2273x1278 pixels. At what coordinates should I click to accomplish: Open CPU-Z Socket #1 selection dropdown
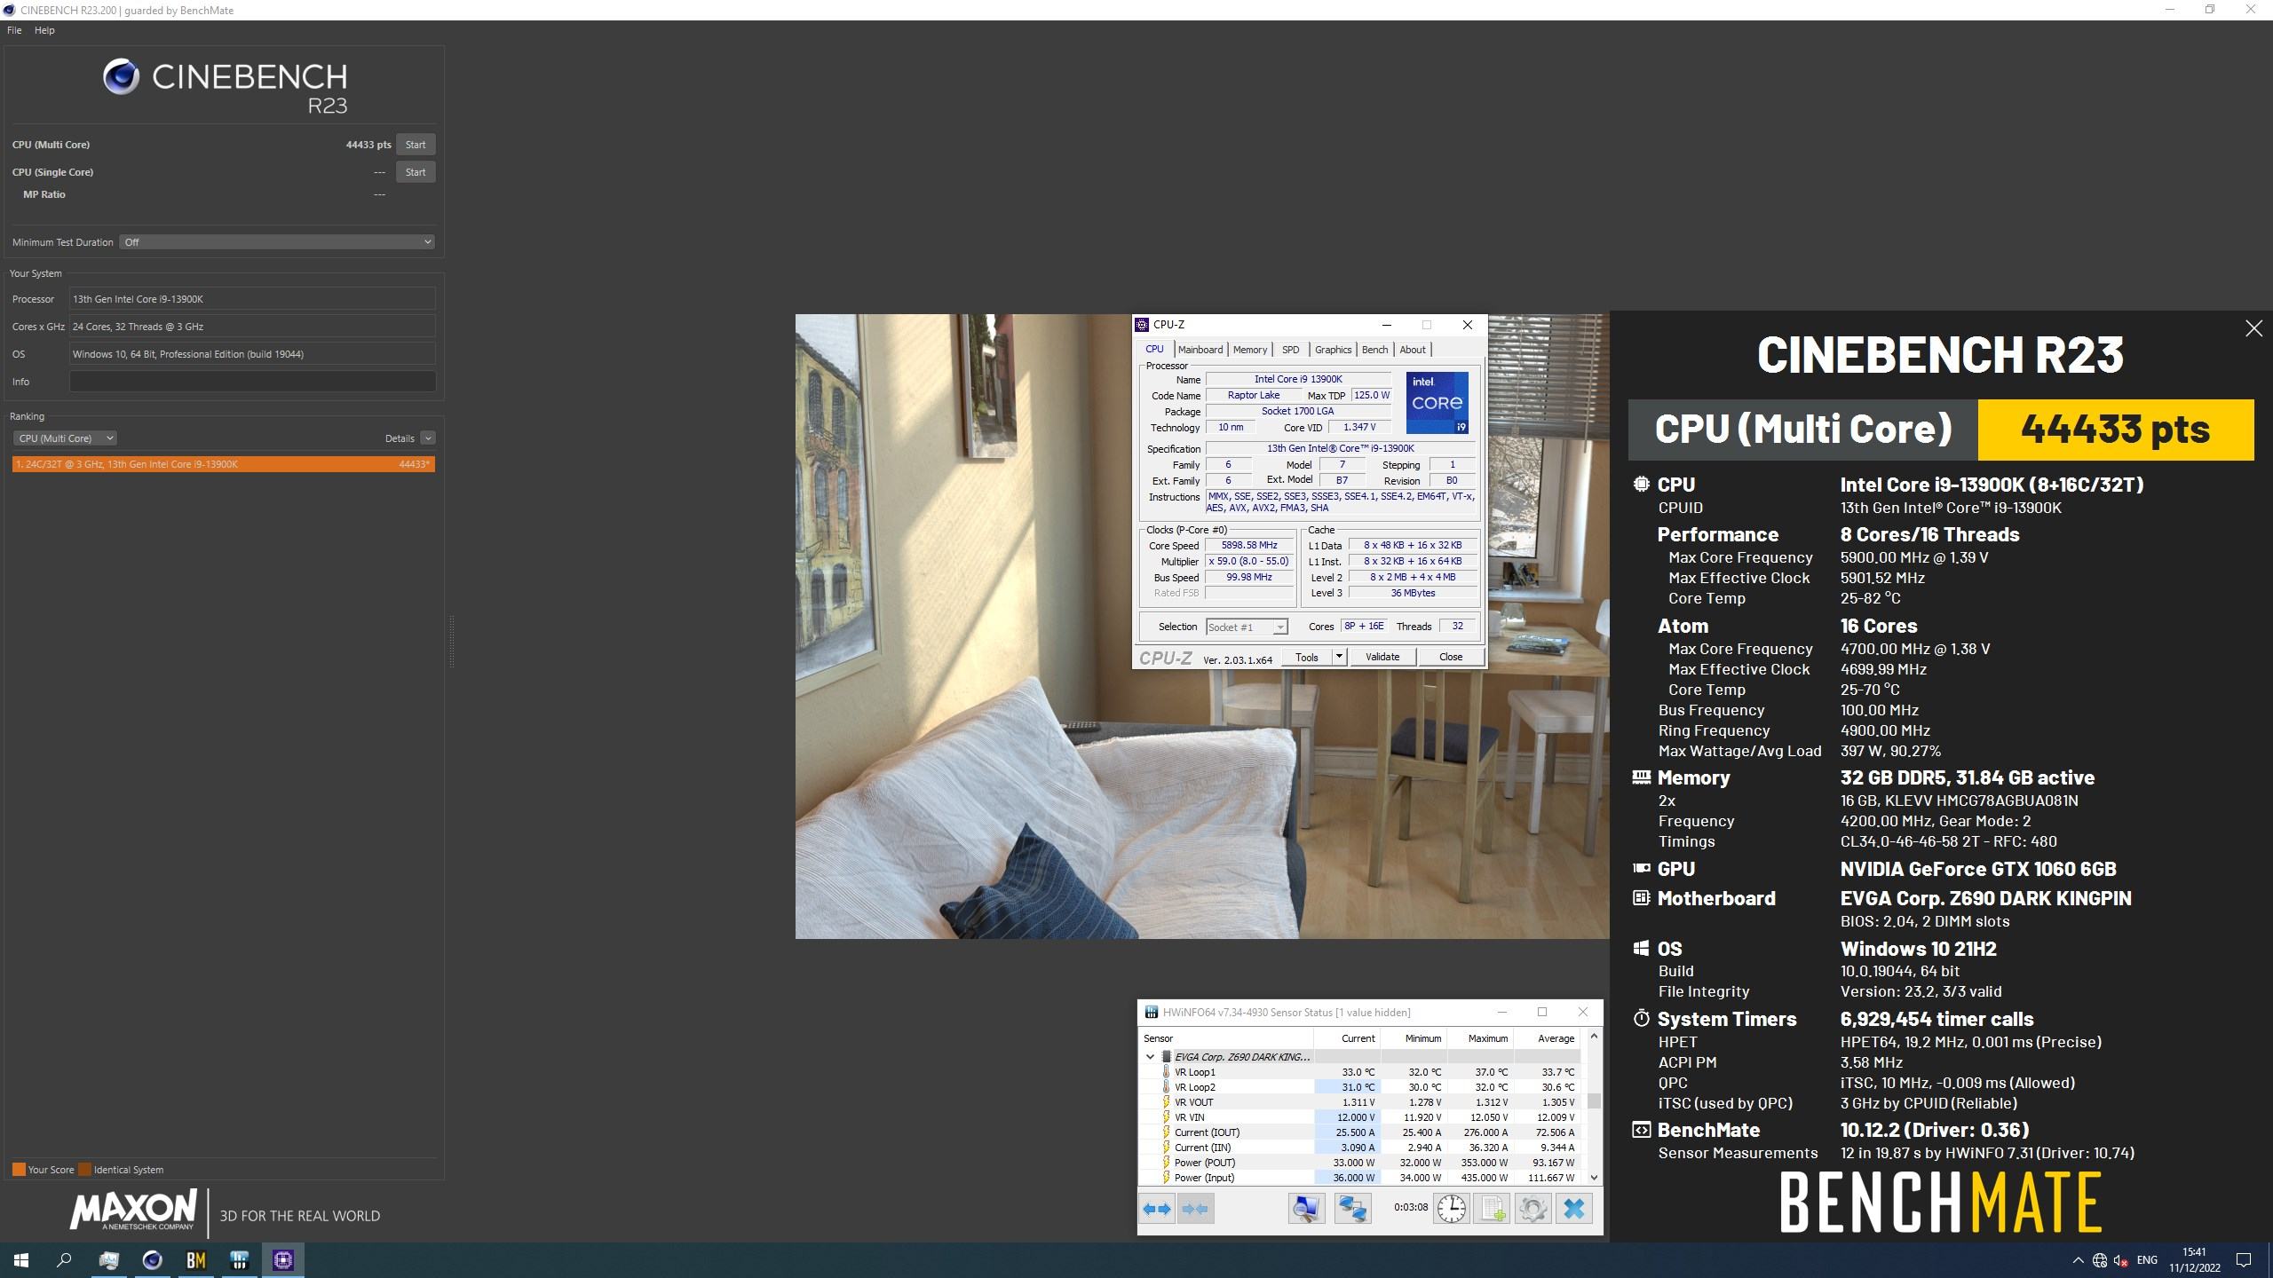tap(1247, 627)
